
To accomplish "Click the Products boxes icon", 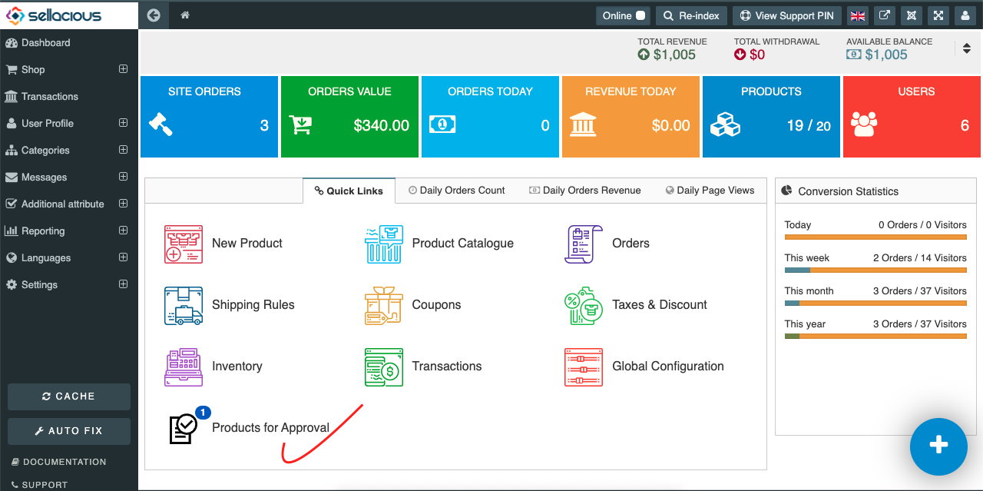I will tap(724, 124).
